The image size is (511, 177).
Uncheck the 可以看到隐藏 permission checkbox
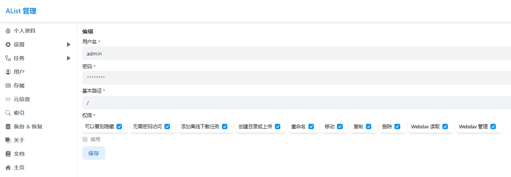(x=119, y=126)
